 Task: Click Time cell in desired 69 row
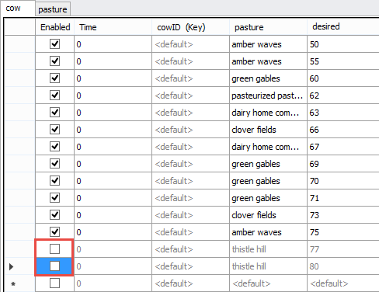(x=113, y=164)
